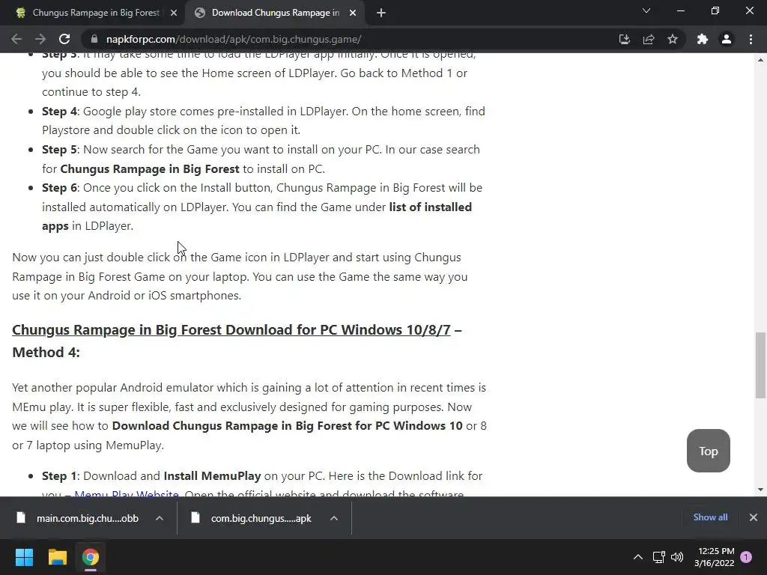767x575 pixels.
Task: Restore down the Chrome window
Action: 715,10
